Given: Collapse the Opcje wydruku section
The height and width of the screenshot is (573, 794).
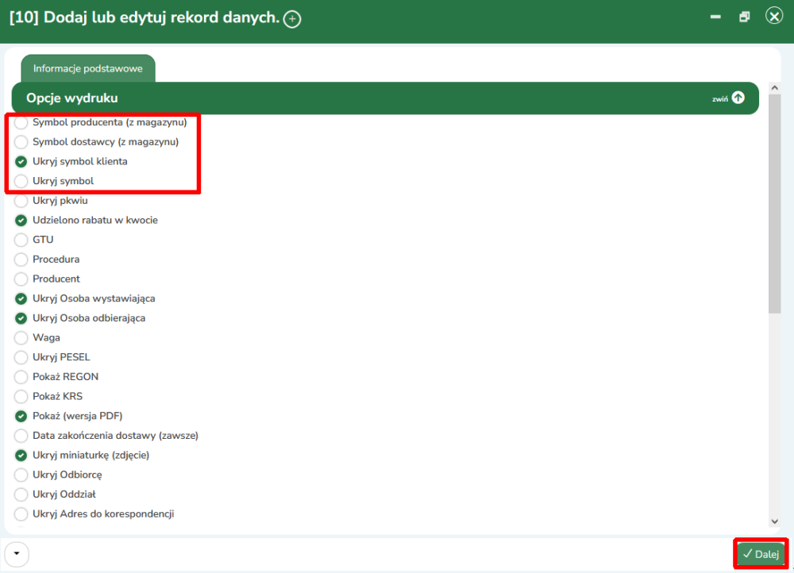Looking at the screenshot, I should tap(737, 98).
